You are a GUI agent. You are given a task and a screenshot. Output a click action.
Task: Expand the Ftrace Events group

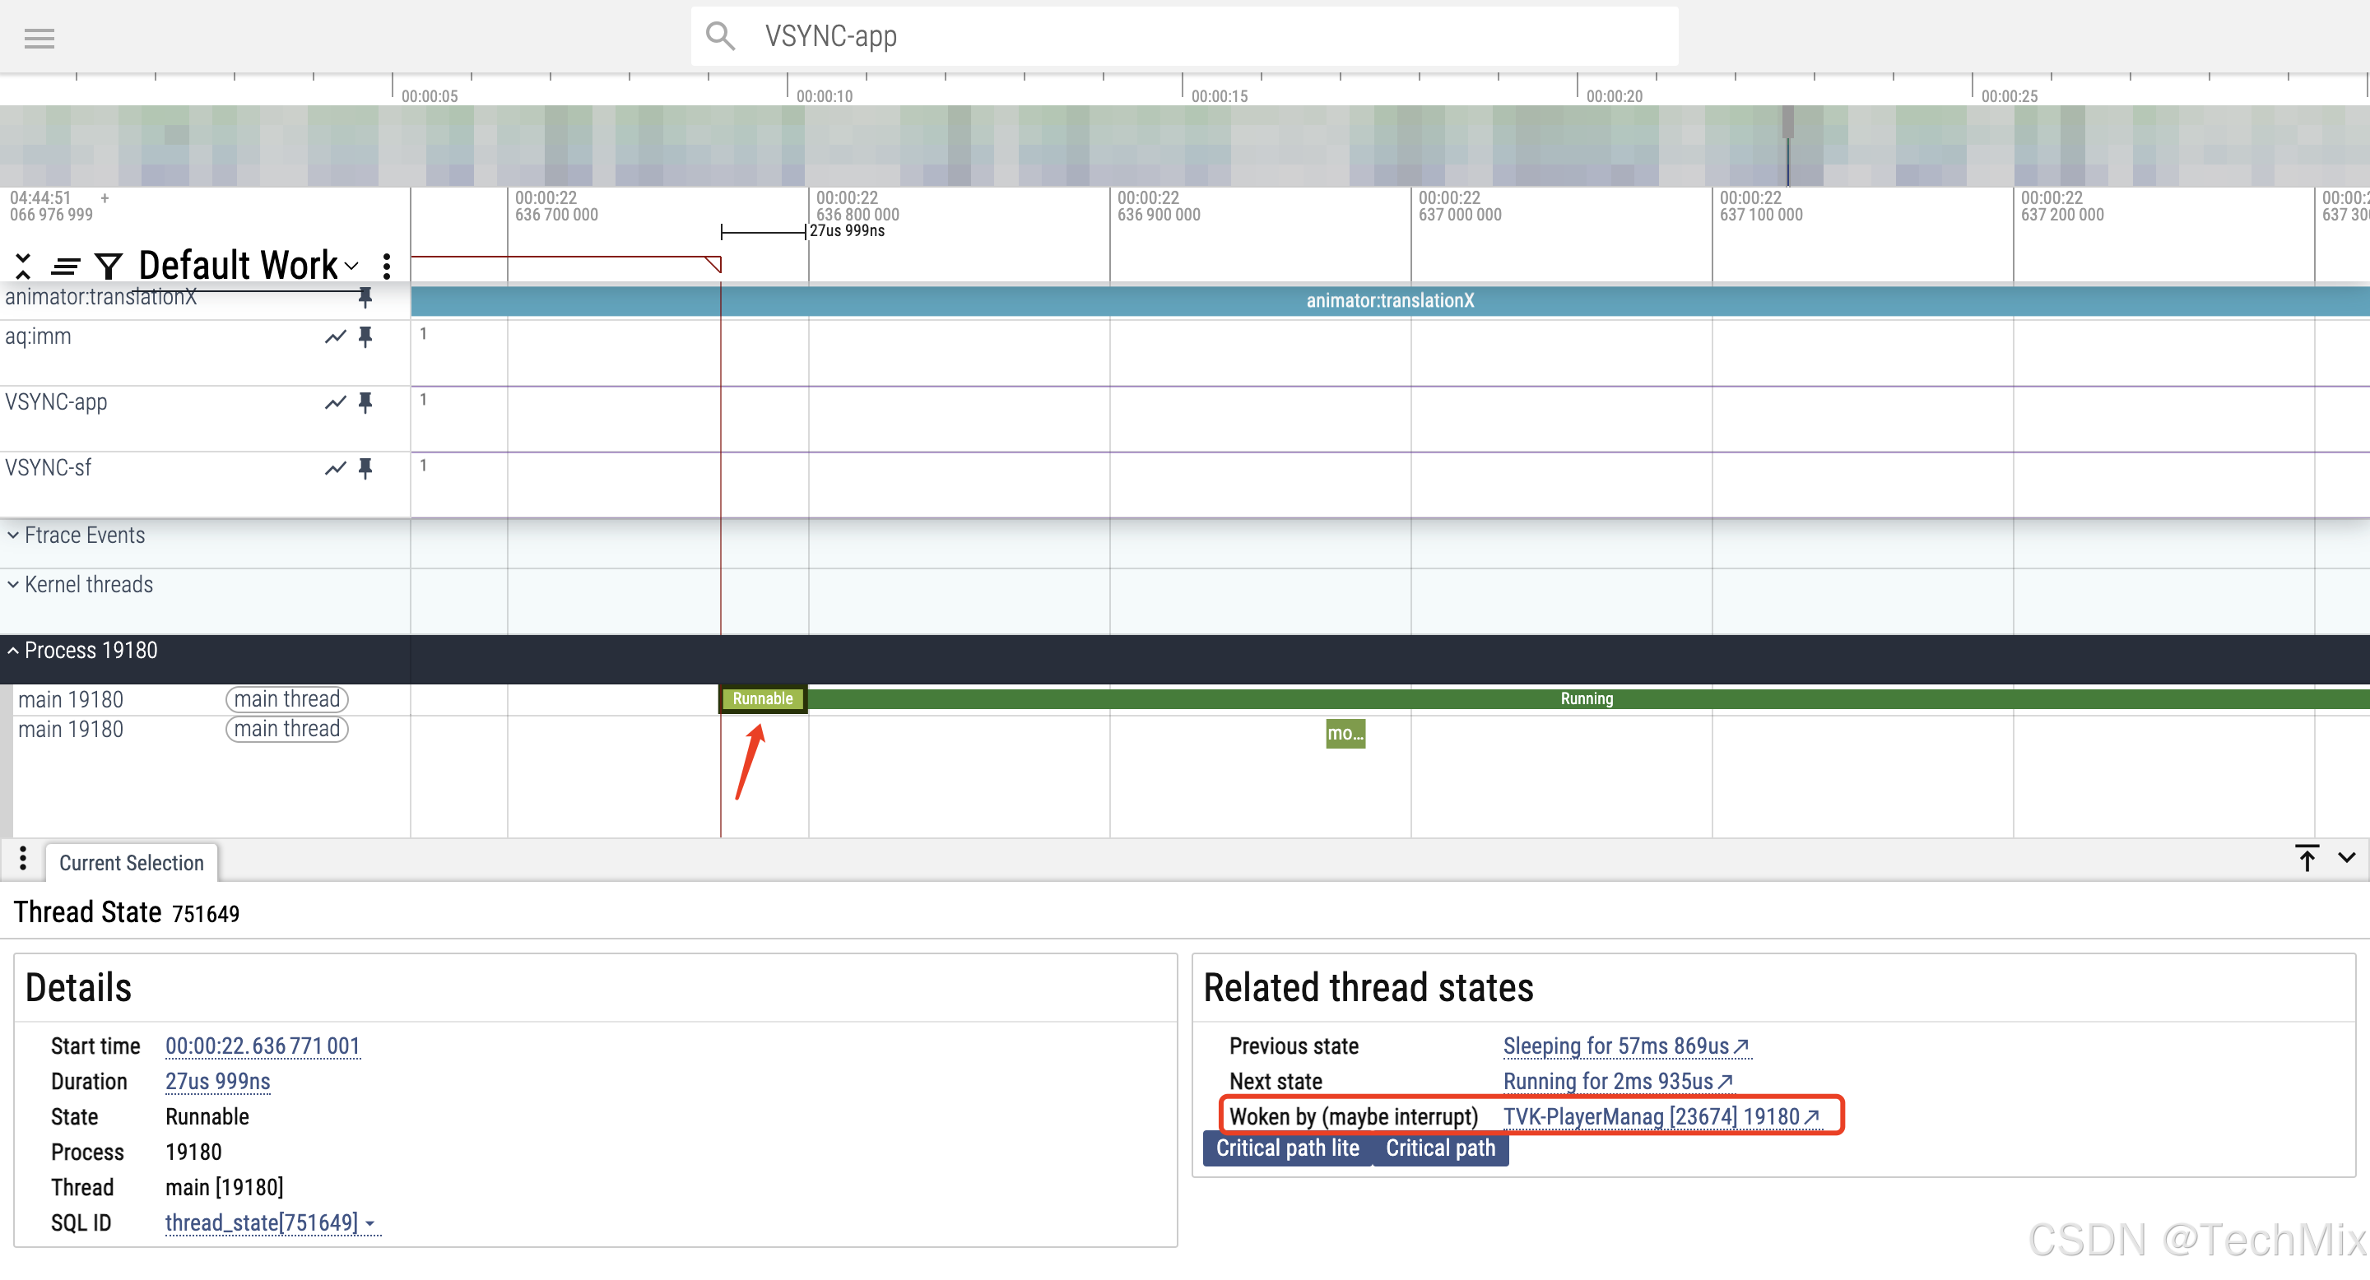tap(14, 536)
